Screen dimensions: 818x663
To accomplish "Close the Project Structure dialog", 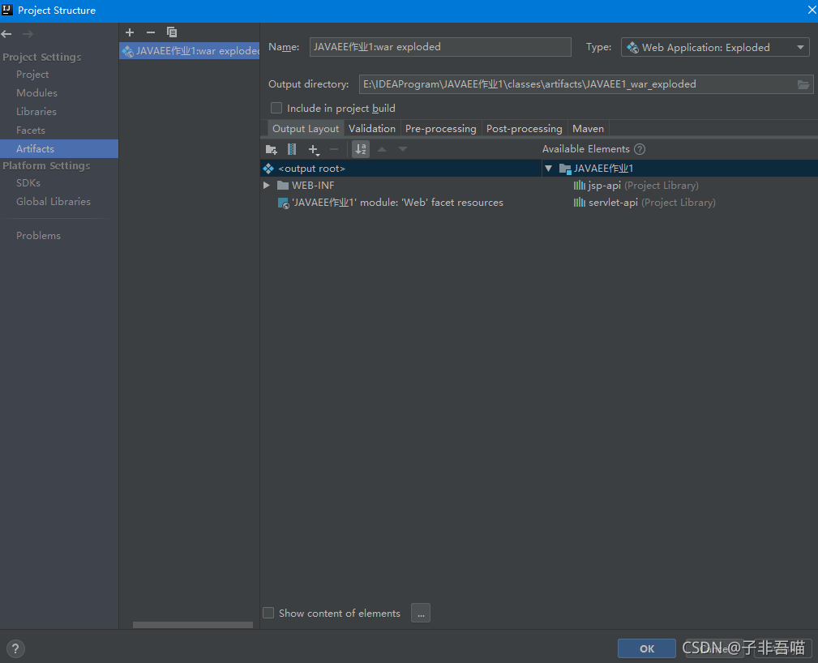I will (812, 11).
